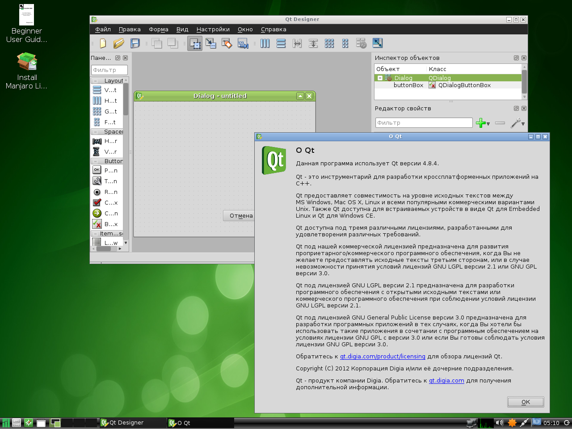This screenshot has height=429, width=572.
Task: Select Tool Button widget T...n
Action: tap(107, 181)
